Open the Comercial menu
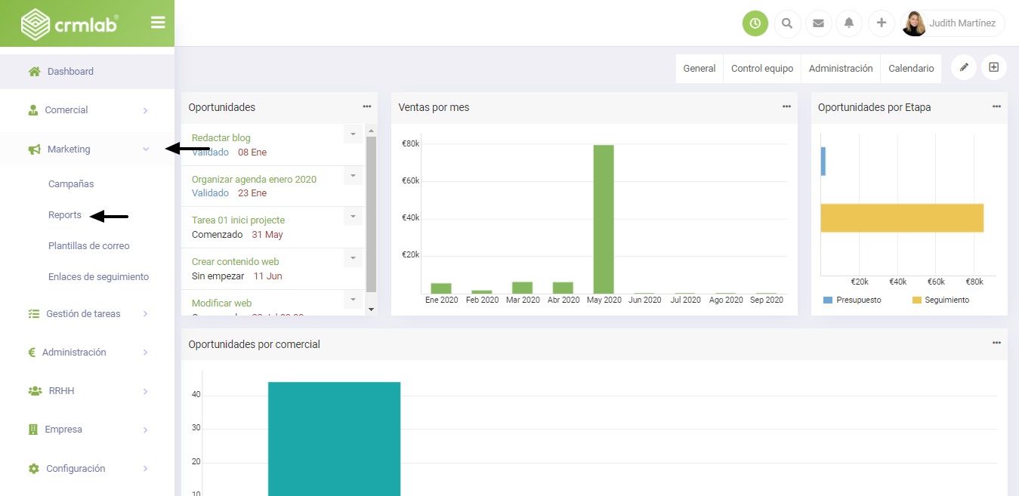This screenshot has height=496, width=1019. (87, 110)
